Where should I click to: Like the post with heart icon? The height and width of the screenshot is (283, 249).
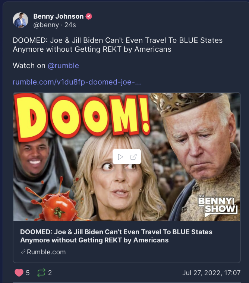pyautogui.click(x=19, y=273)
